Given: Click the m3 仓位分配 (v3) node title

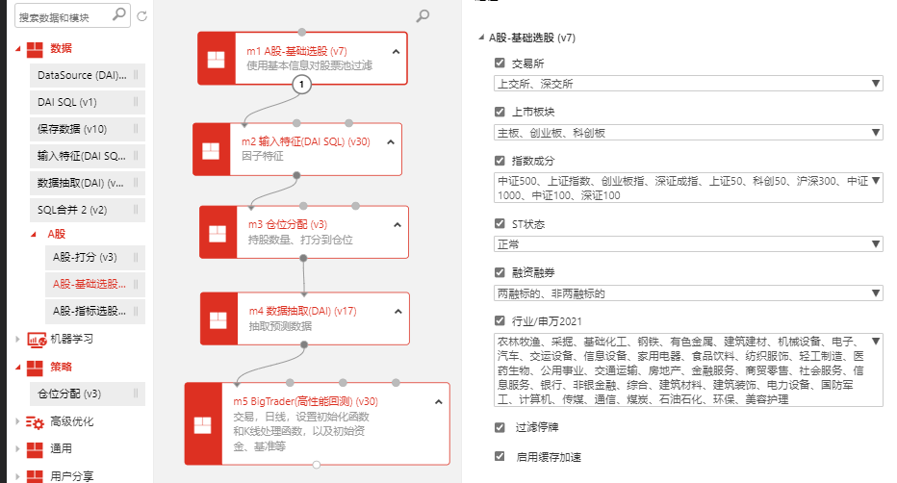Looking at the screenshot, I should tap(288, 224).
